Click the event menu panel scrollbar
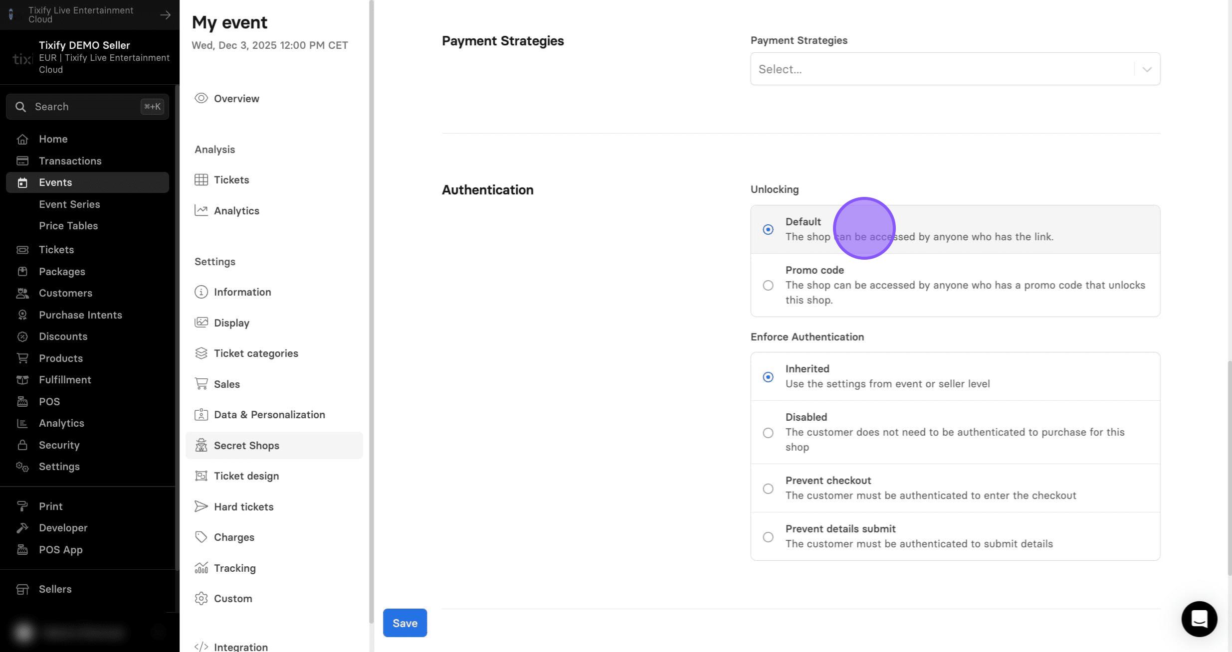This screenshot has width=1232, height=652. click(x=371, y=312)
